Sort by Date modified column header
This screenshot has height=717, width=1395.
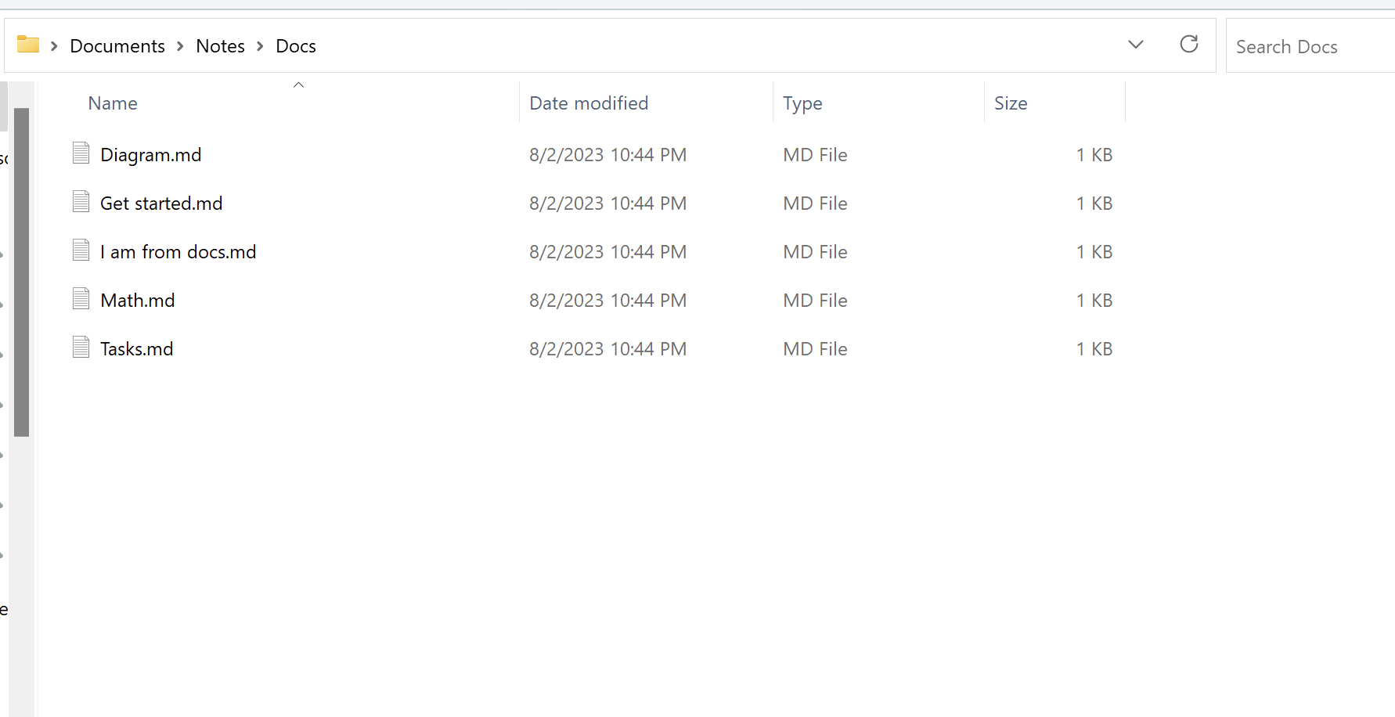tap(589, 103)
